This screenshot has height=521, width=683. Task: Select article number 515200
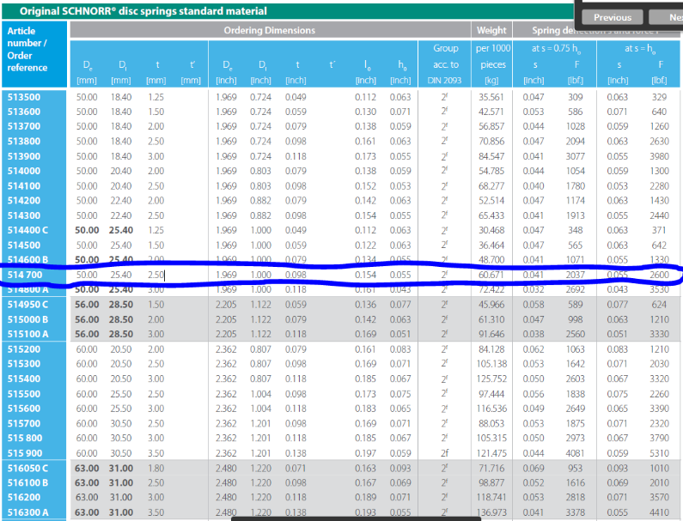24,349
